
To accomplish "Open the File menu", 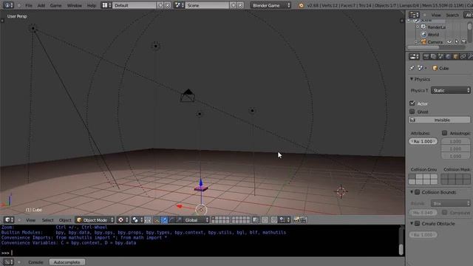I will pos(29,5).
